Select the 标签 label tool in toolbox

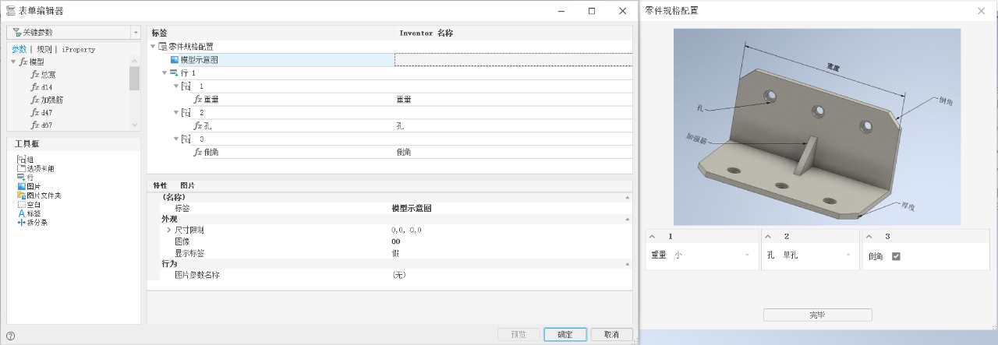[29, 213]
